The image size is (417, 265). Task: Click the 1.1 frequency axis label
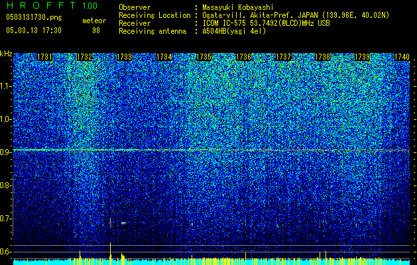(x=5, y=86)
